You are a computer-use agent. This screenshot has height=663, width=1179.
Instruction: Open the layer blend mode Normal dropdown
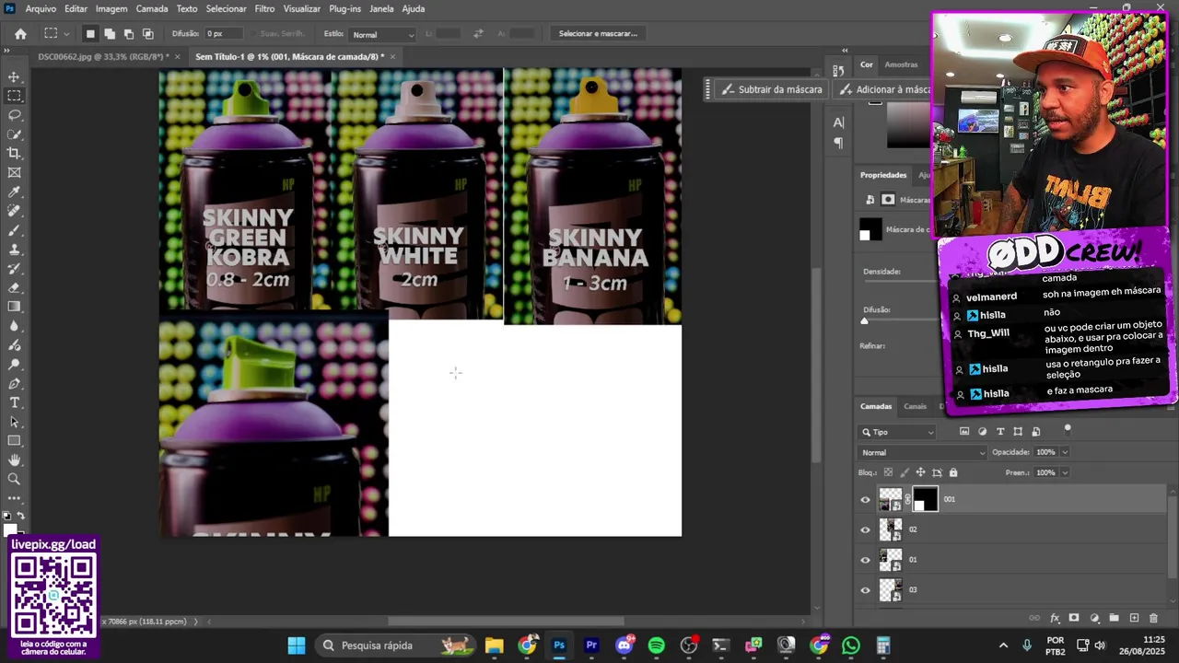coord(923,452)
